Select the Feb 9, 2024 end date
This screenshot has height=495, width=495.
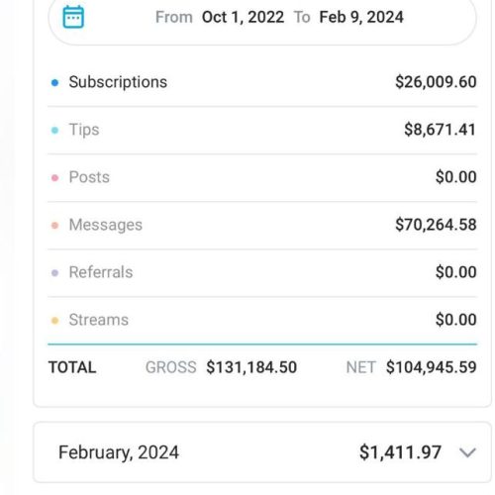(361, 17)
